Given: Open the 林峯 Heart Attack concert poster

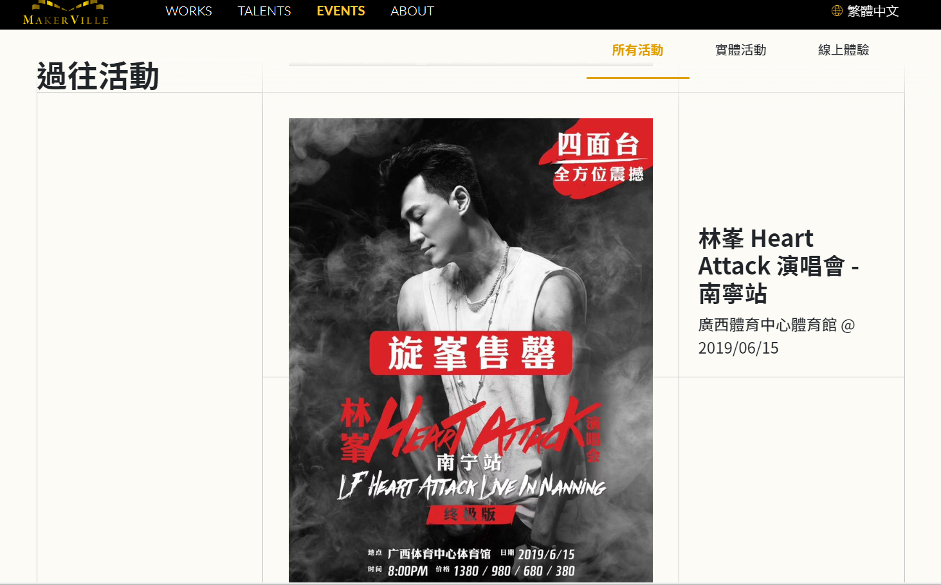Looking at the screenshot, I should pyautogui.click(x=471, y=350).
